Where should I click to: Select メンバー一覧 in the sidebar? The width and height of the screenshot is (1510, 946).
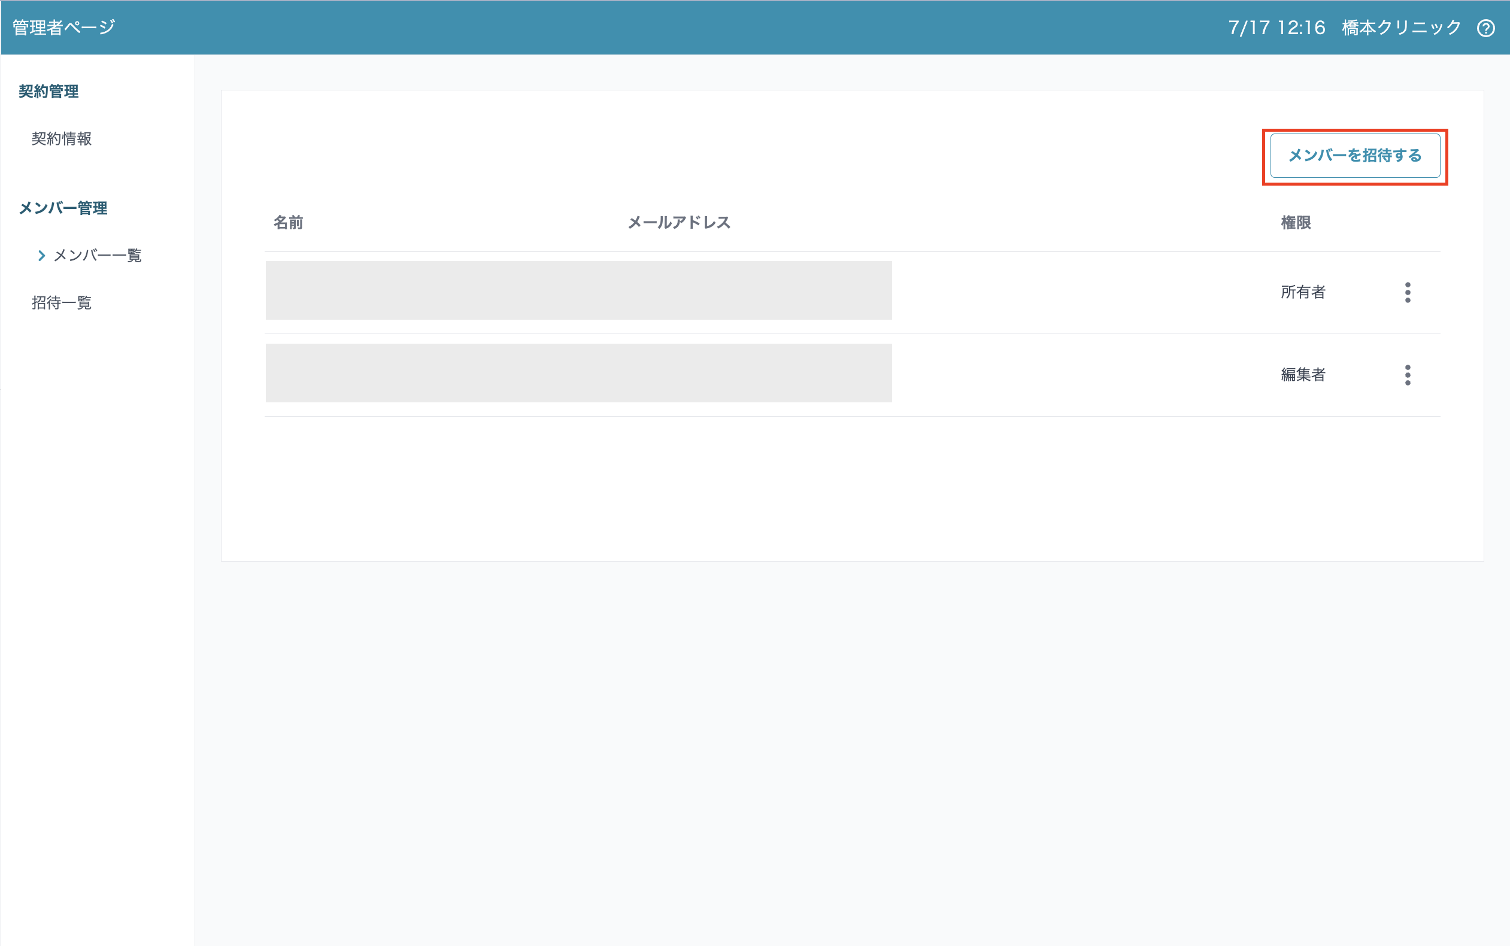point(98,255)
